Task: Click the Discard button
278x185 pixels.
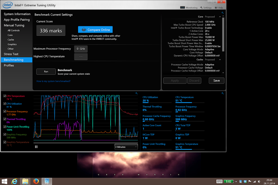Action: [x=194, y=80]
